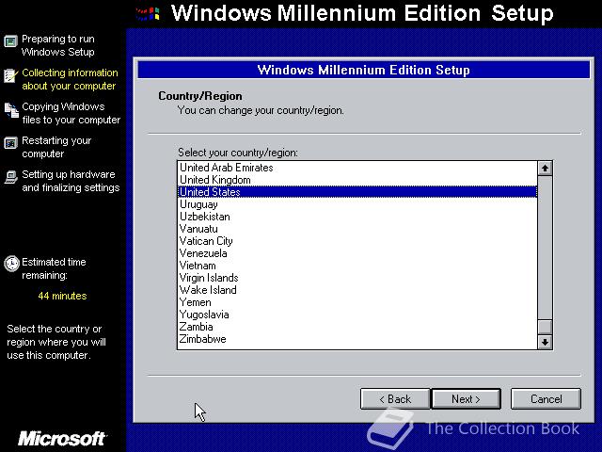
Task: Click the Next button
Action: coord(467,399)
